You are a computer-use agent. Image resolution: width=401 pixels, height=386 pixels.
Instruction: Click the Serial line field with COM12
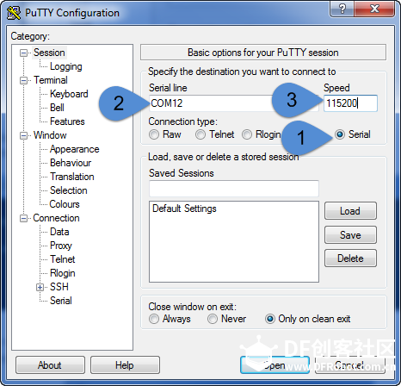234,103
